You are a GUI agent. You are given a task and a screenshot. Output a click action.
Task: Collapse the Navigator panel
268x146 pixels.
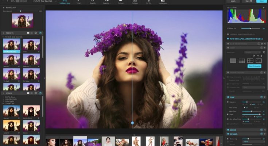[x=3, y=7]
